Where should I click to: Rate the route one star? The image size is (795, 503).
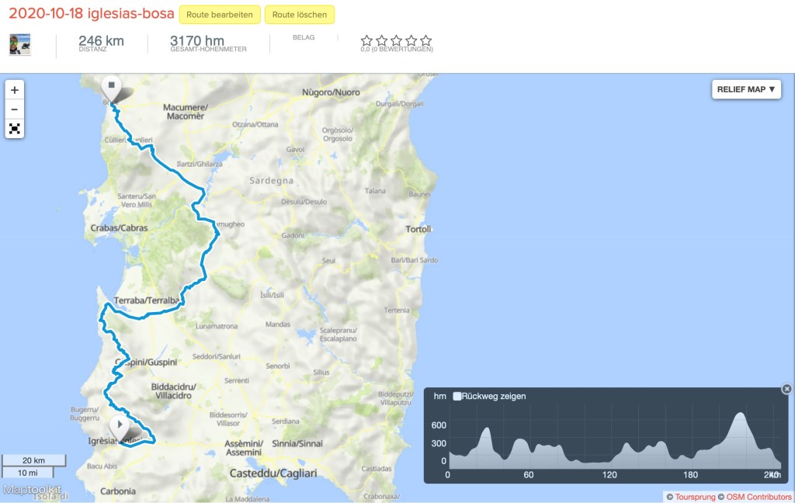[x=366, y=40]
